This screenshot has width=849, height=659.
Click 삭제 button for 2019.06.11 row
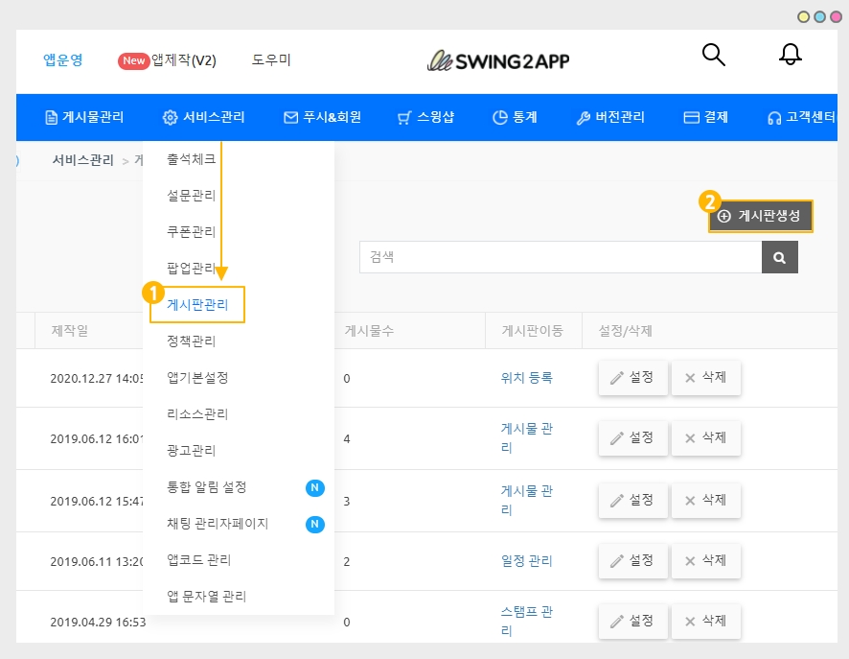point(705,560)
